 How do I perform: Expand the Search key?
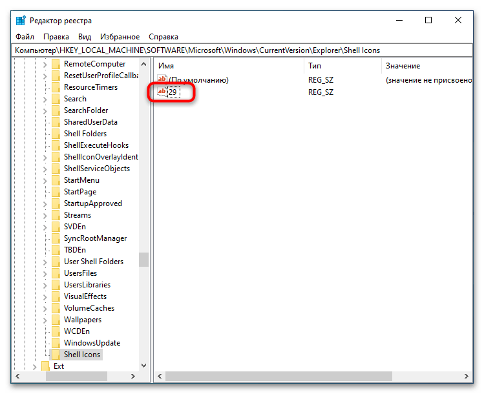(x=45, y=99)
